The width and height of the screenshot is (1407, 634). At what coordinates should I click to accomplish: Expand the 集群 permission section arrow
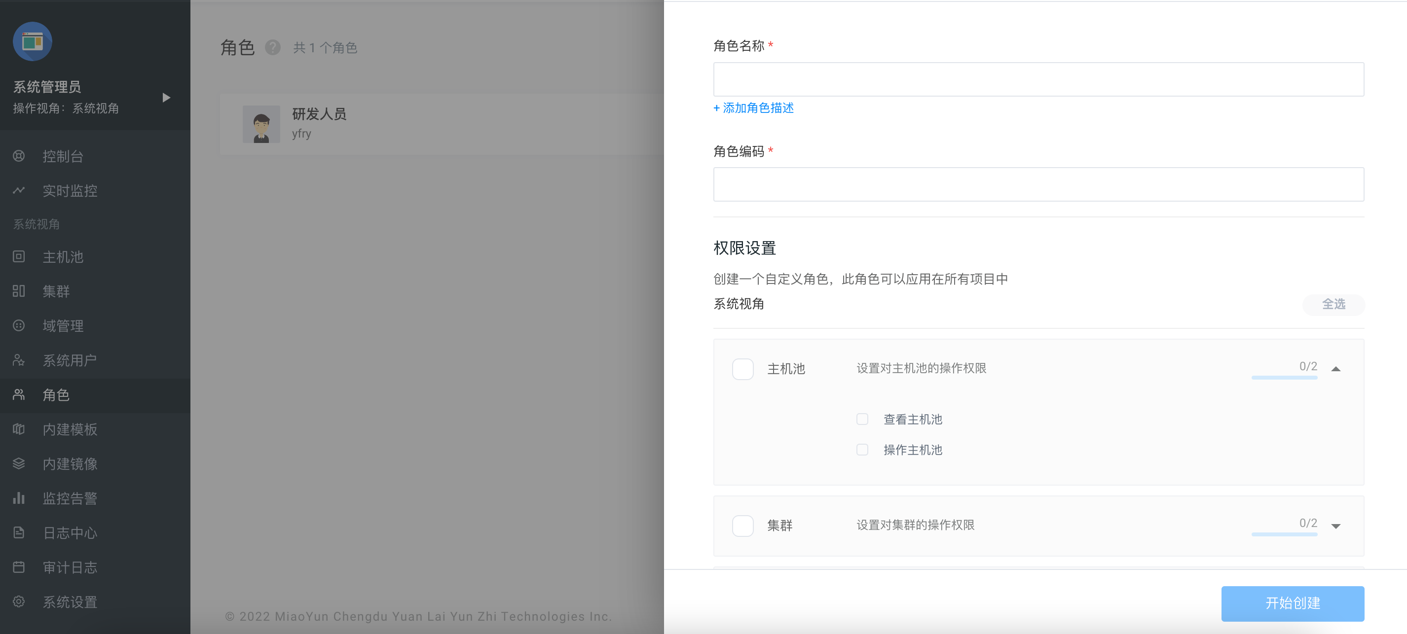tap(1335, 526)
